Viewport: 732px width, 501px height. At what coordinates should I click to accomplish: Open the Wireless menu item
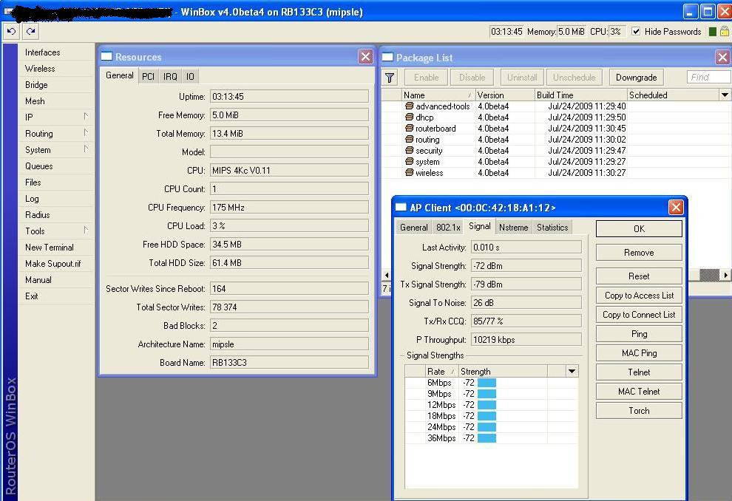click(x=40, y=69)
